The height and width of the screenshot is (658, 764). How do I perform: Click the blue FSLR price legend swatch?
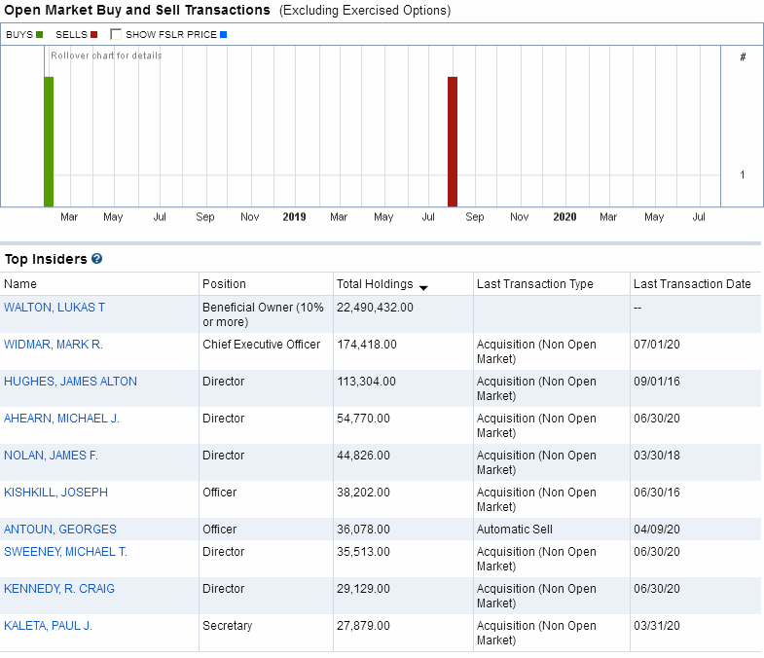point(223,35)
